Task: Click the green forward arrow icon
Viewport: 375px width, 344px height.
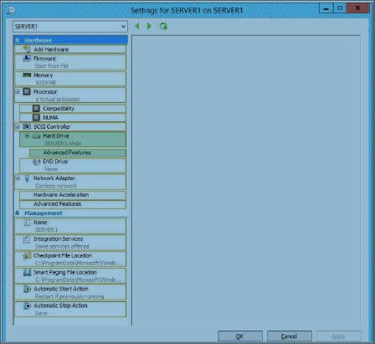Action: 149,26
